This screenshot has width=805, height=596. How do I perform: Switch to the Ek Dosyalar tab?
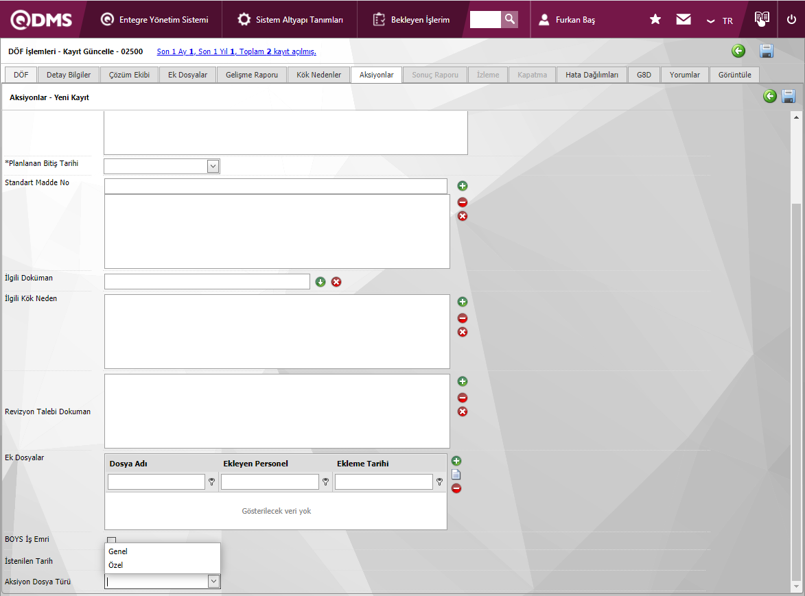click(x=188, y=74)
